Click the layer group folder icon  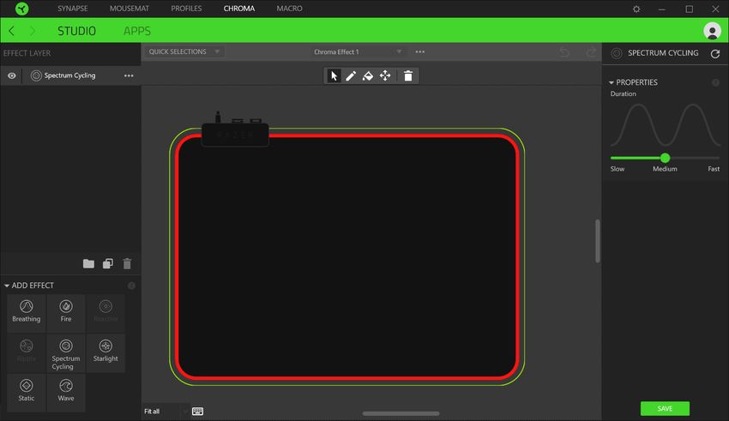pos(88,264)
